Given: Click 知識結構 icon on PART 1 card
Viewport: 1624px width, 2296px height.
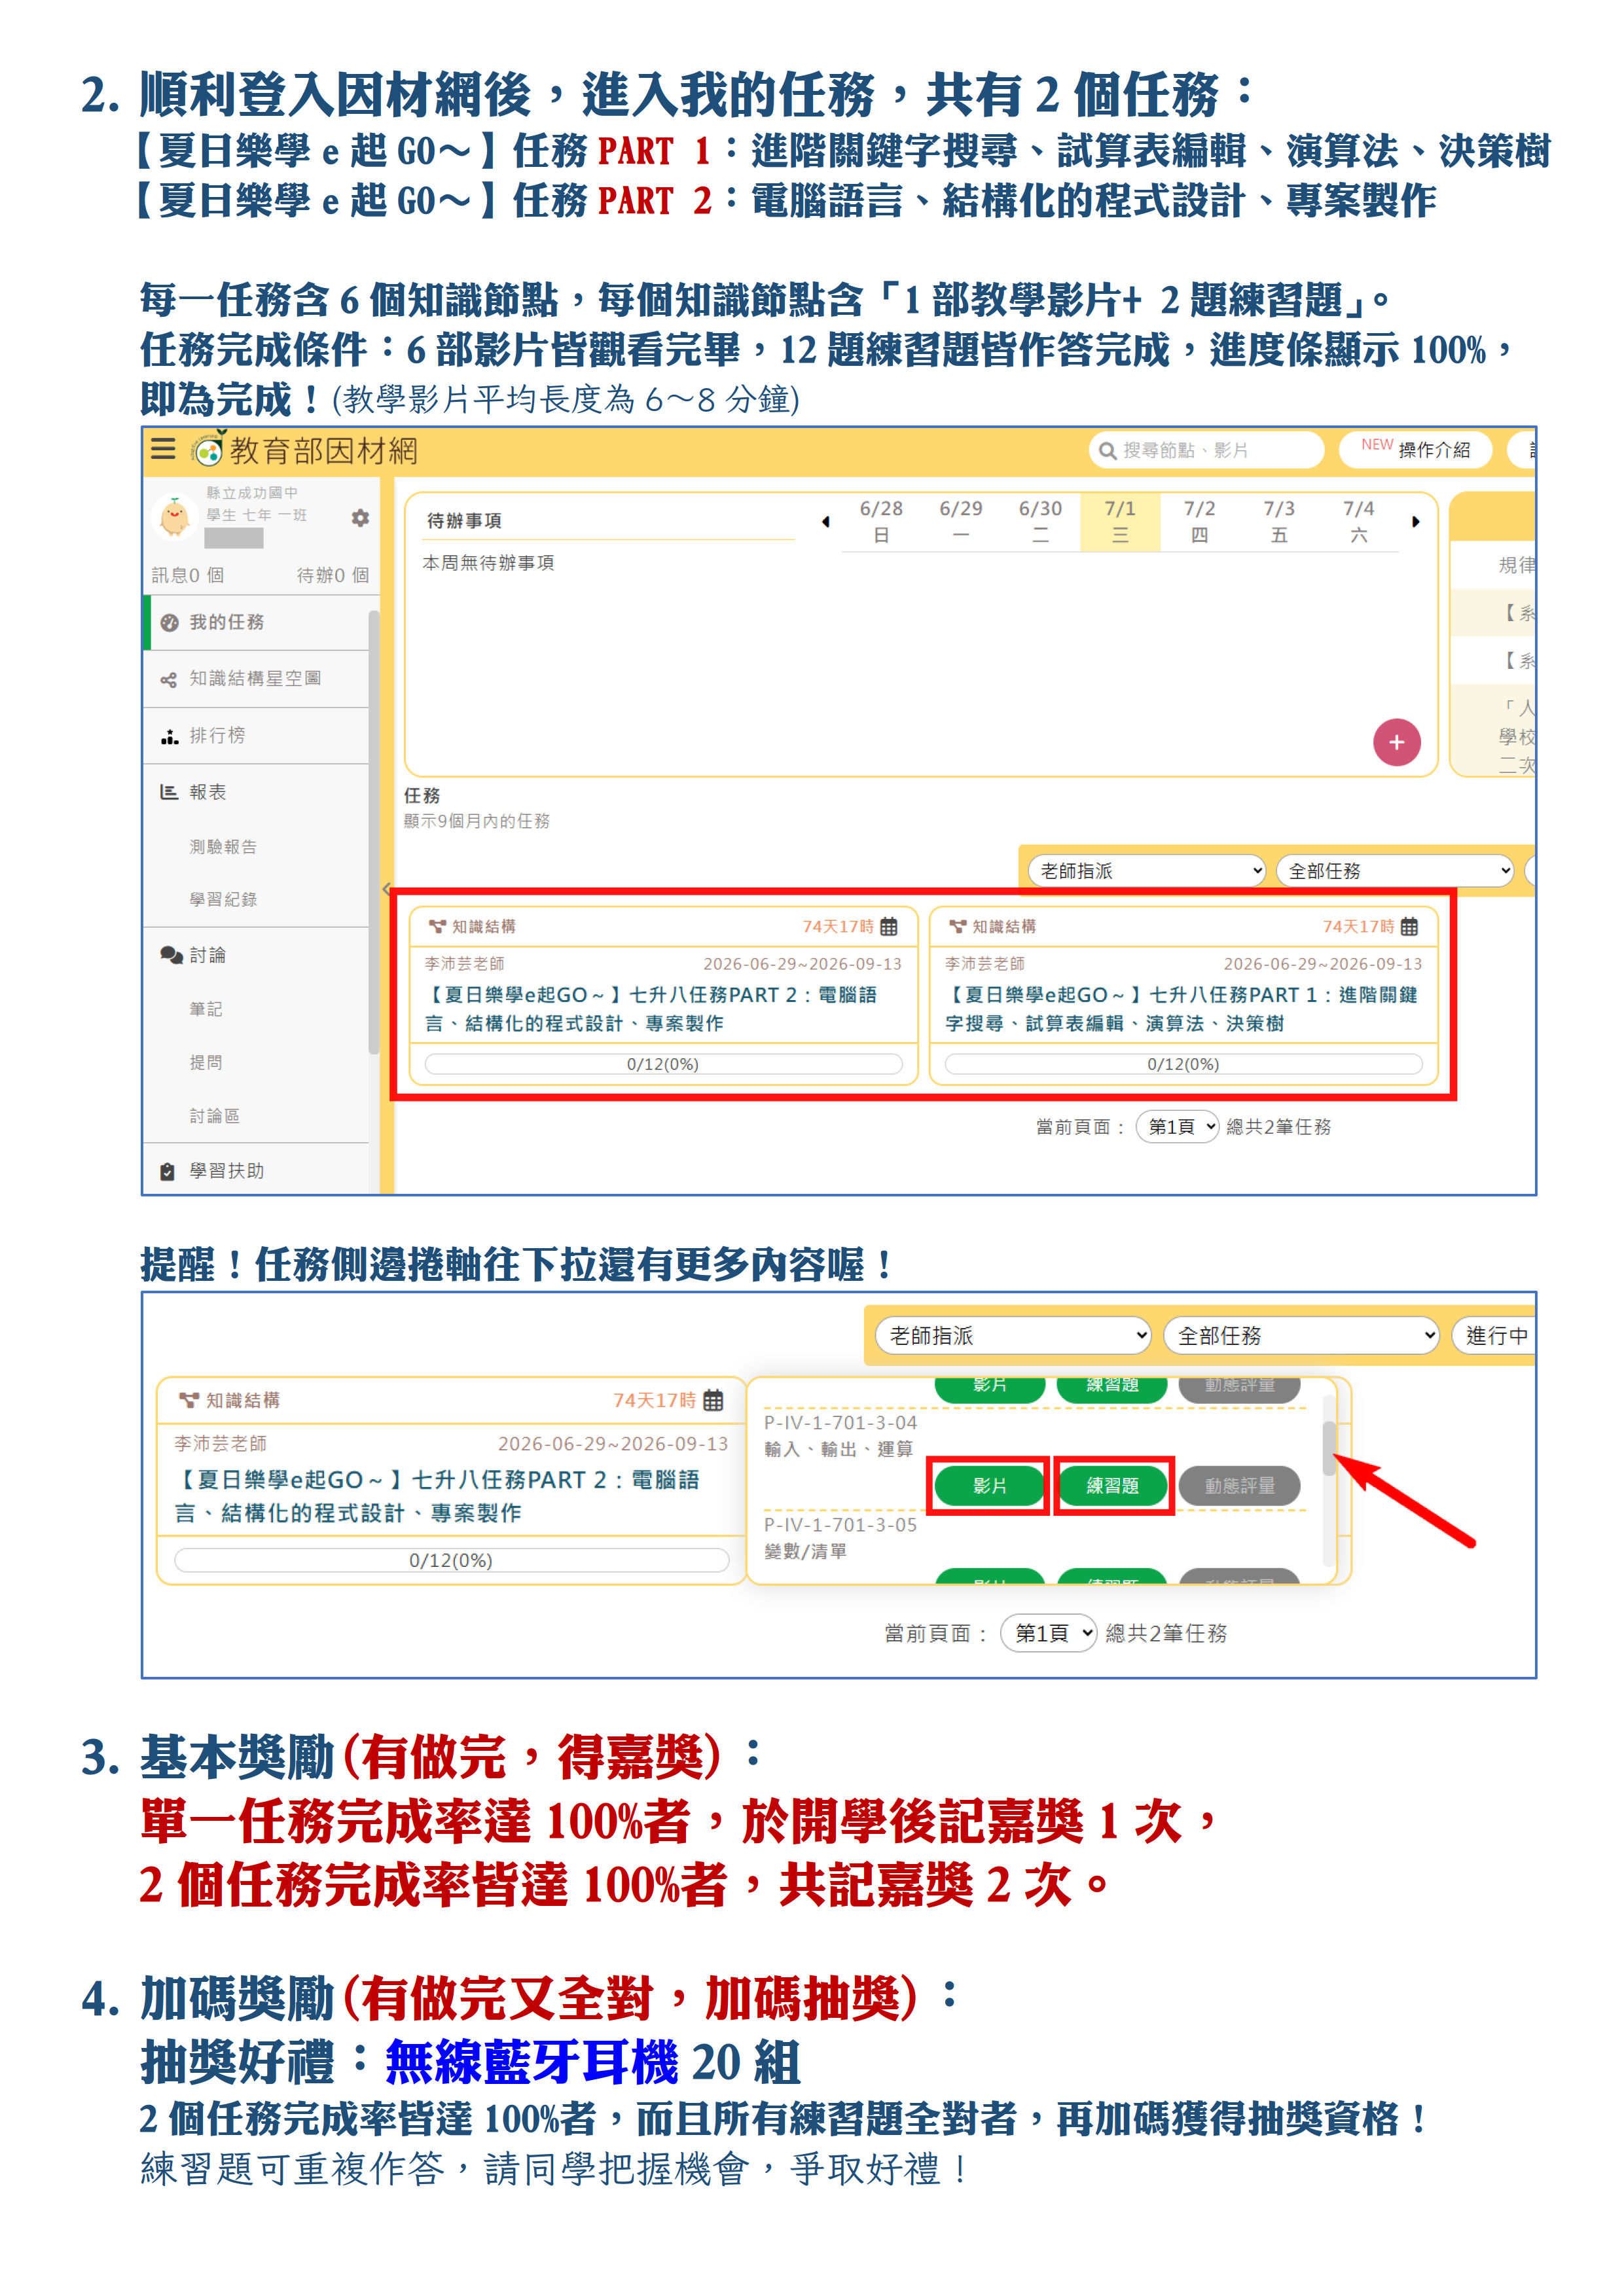Looking at the screenshot, I should pos(957,927).
